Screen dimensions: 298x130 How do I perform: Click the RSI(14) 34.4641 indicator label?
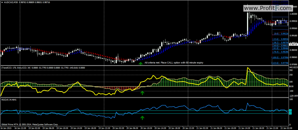tap(9, 100)
